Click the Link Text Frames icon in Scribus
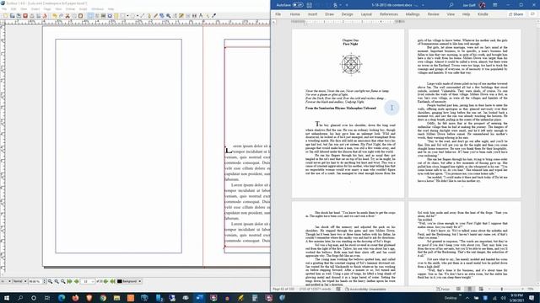The image size is (540, 303). [187, 15]
